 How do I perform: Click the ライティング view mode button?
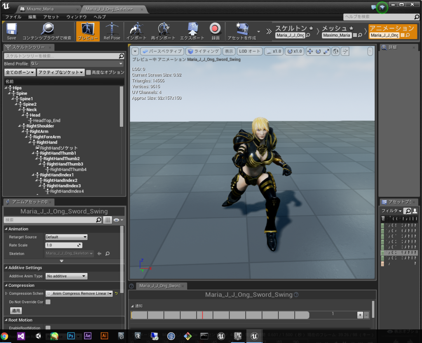click(203, 51)
